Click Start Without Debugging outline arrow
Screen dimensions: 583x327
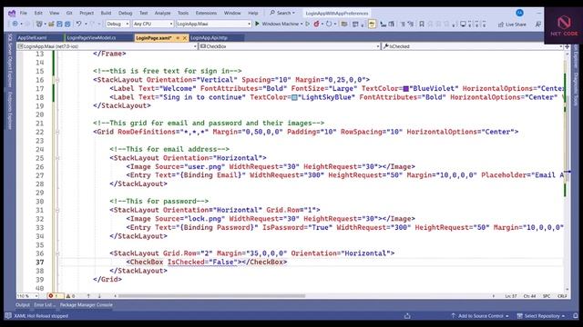click(x=308, y=24)
